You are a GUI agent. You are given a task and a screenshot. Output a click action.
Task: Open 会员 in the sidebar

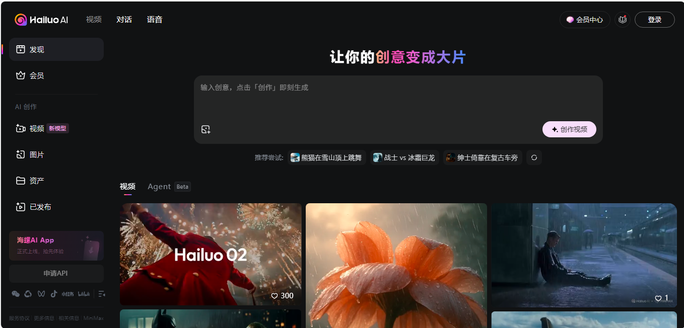pyautogui.click(x=56, y=75)
